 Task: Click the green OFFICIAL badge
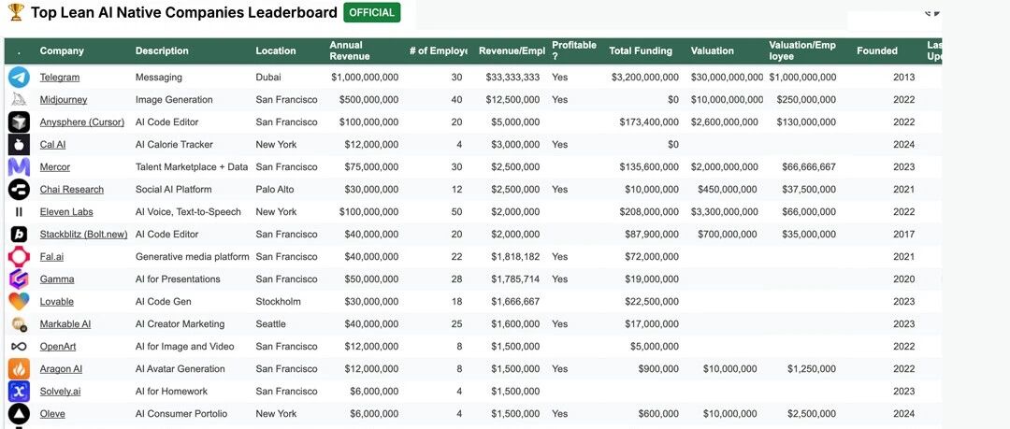click(x=371, y=13)
